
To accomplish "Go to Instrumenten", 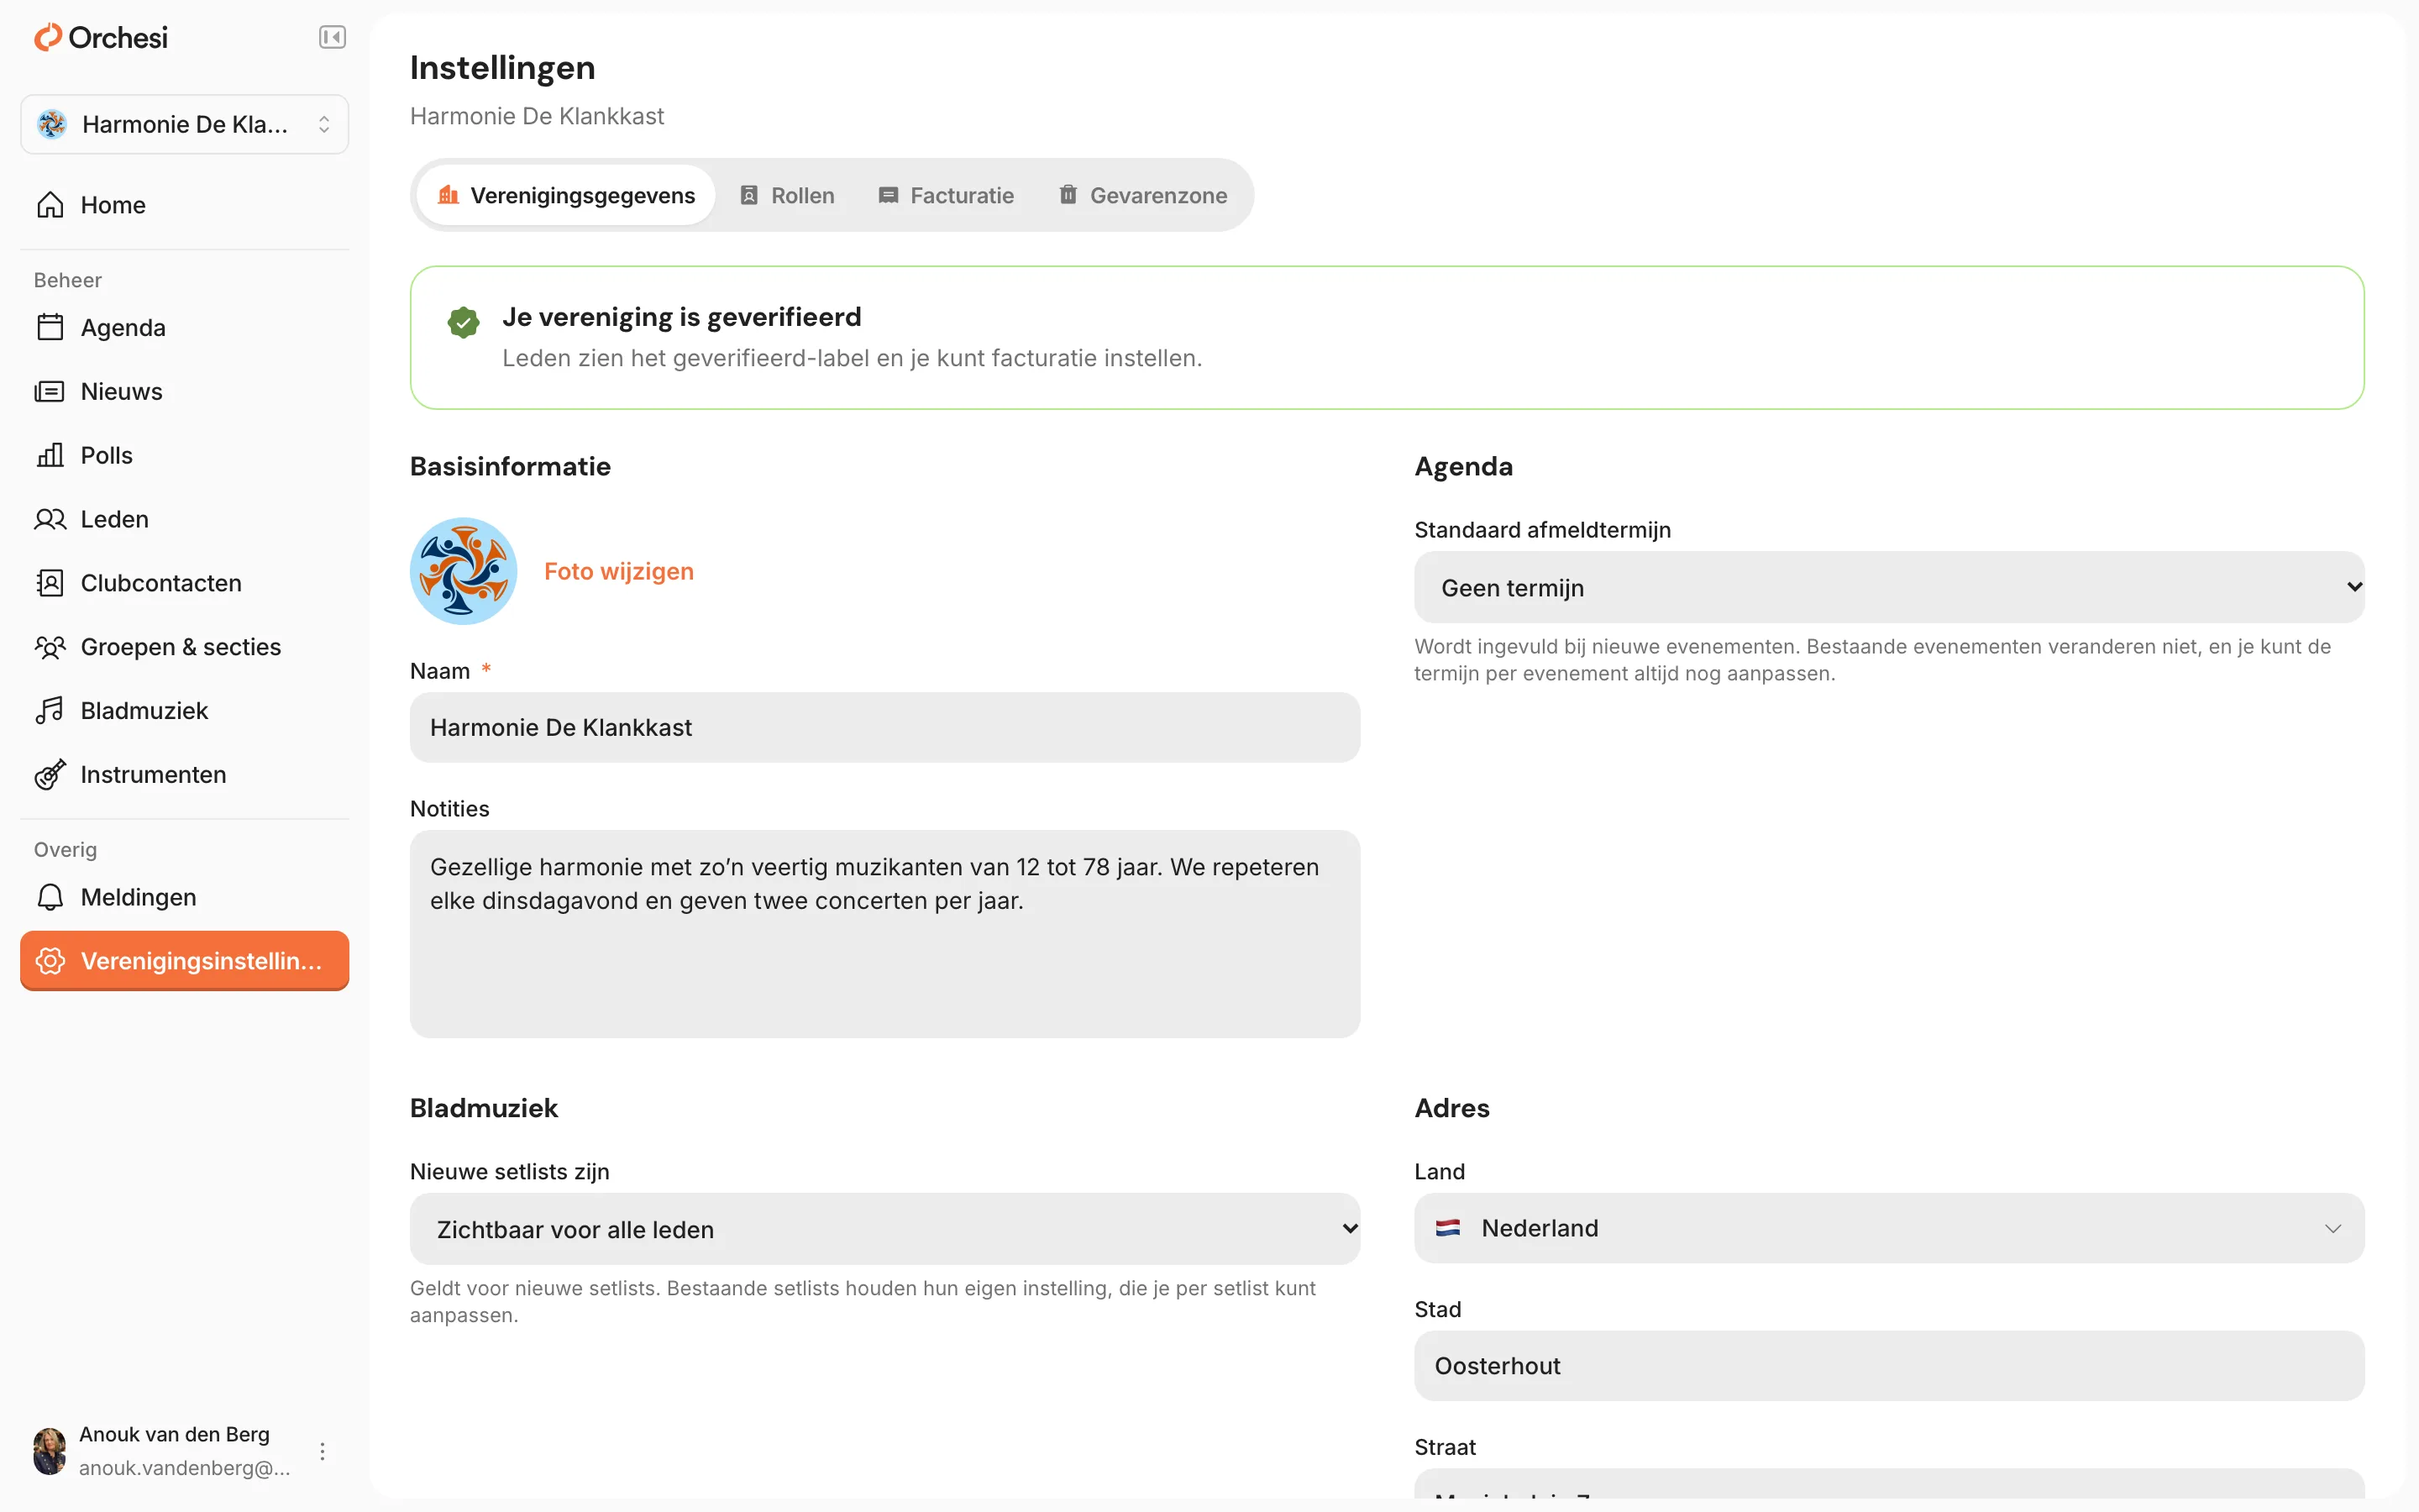I will [x=185, y=775].
